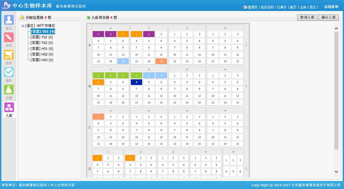
Task: Open the 登记 registration icon in sidebar
Action: coord(9,20)
